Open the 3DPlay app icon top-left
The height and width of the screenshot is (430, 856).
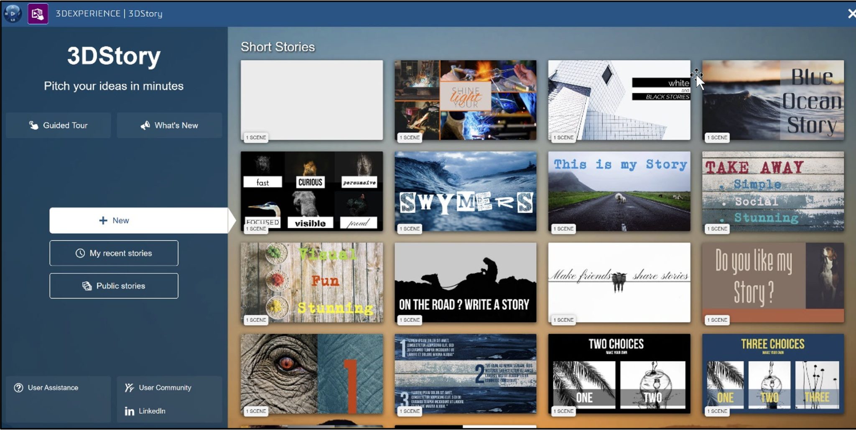(x=12, y=13)
